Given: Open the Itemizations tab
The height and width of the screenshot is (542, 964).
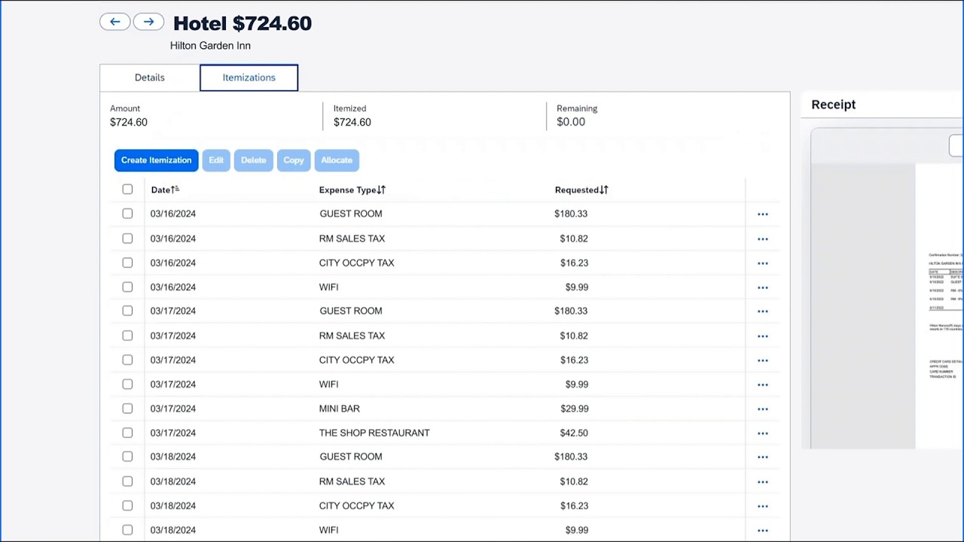Looking at the screenshot, I should 249,78.
